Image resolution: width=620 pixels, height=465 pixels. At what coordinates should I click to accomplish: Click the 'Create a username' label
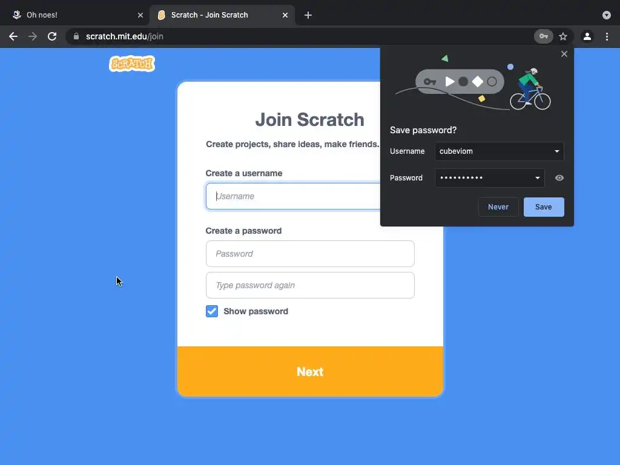pyautogui.click(x=244, y=173)
